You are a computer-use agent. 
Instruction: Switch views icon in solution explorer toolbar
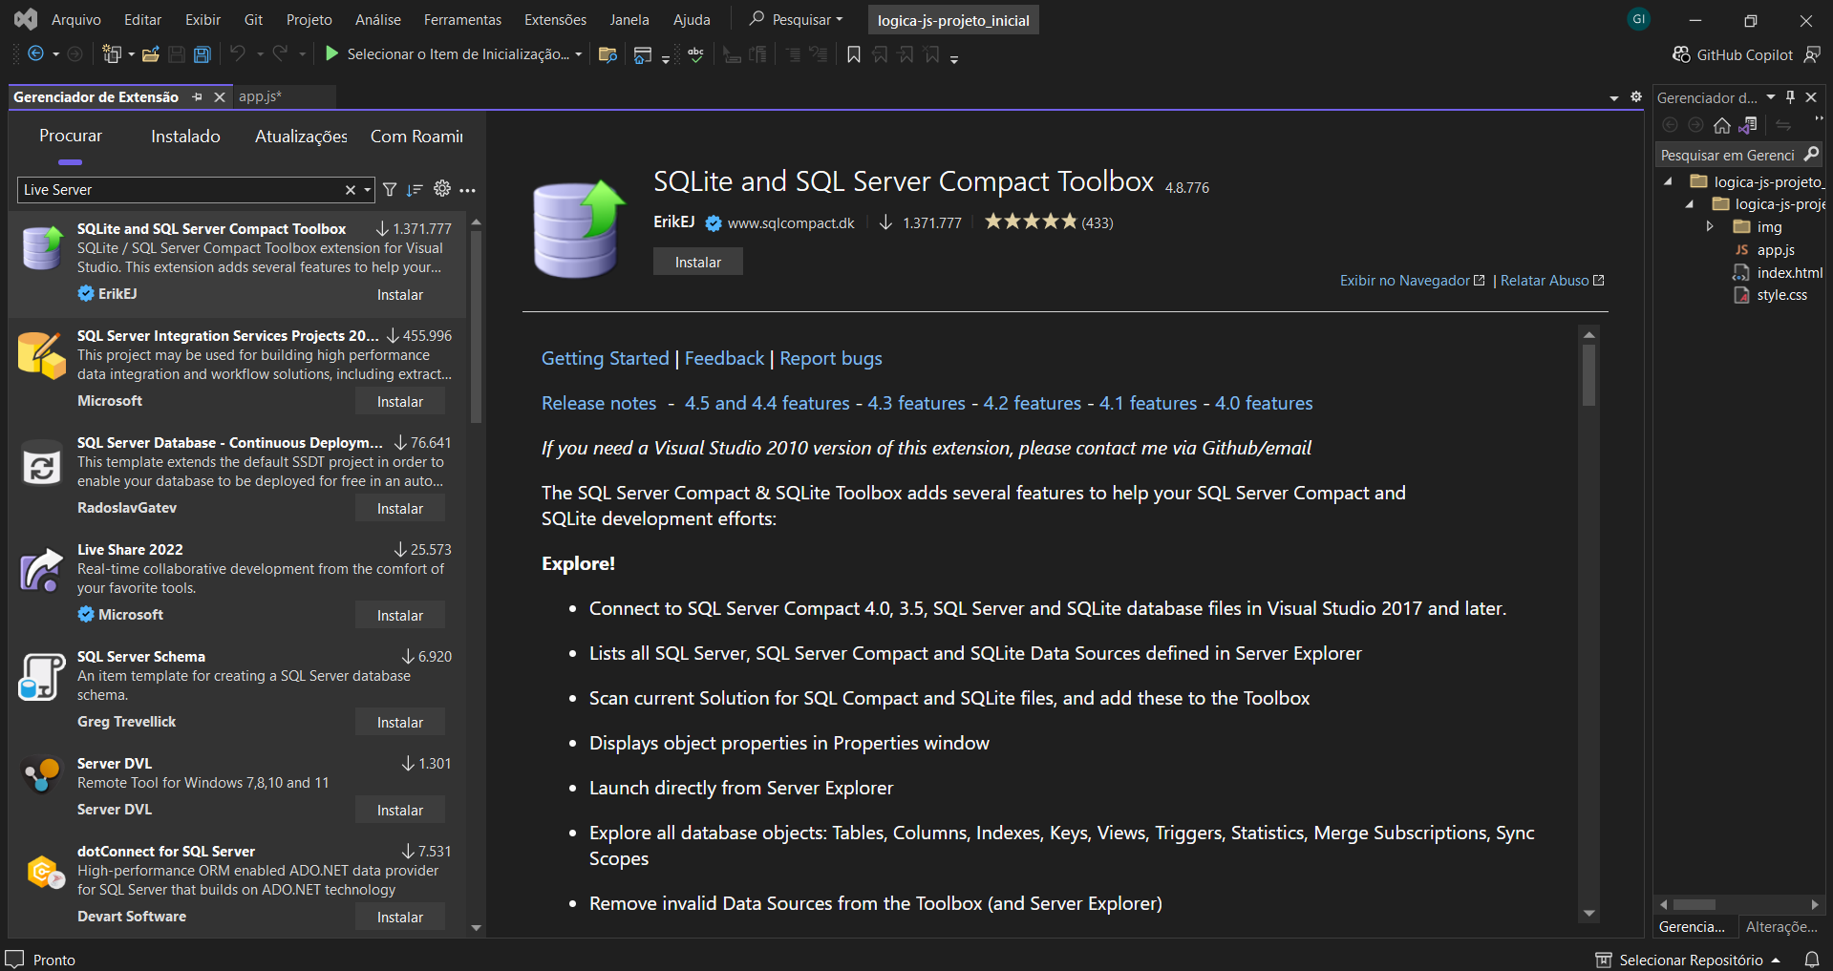click(x=1748, y=125)
